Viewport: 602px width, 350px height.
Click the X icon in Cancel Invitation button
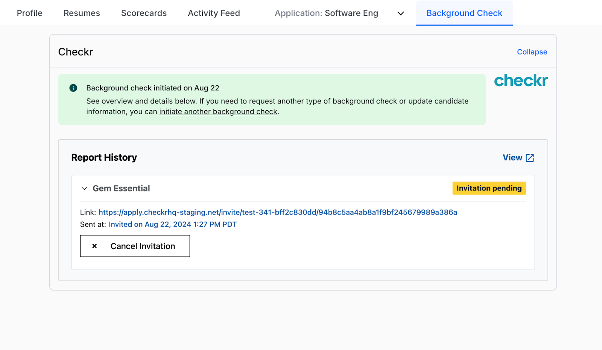94,246
